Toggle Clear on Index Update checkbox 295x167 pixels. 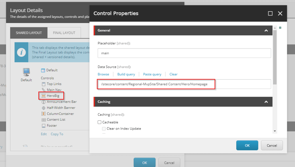point(104,129)
